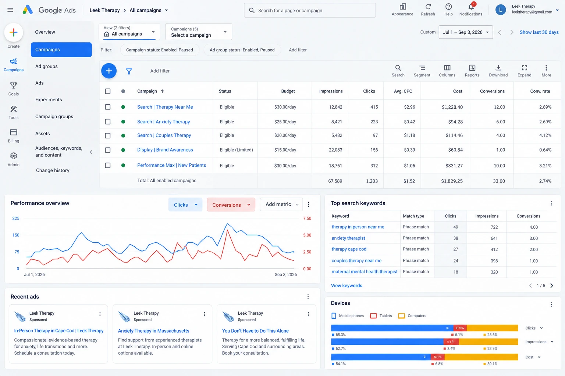Toggle the select-all campaigns checkbox
The width and height of the screenshot is (565, 376).
pyautogui.click(x=108, y=91)
